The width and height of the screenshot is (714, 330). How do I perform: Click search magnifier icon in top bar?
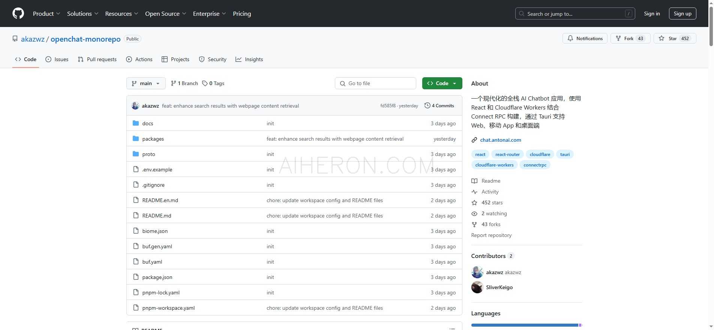coord(522,13)
